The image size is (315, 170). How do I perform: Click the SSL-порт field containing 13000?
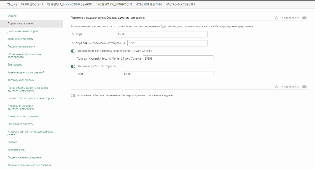[161, 34]
